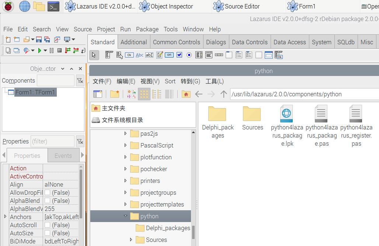The height and width of the screenshot is (246, 379).
Task: Pick the TScrollBar component icon
Action: (x=219, y=55)
